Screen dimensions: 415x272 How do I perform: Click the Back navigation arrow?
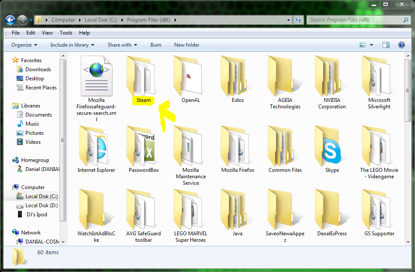[10, 20]
